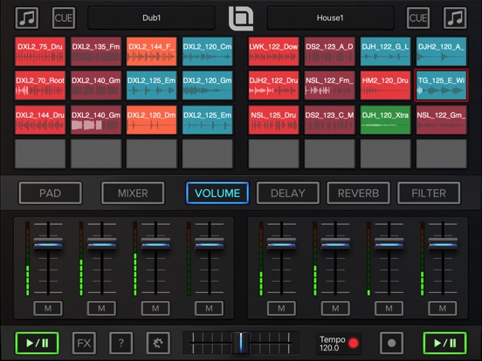The image size is (482, 361).
Task: Mute the first left deck channel
Action: (x=48, y=308)
